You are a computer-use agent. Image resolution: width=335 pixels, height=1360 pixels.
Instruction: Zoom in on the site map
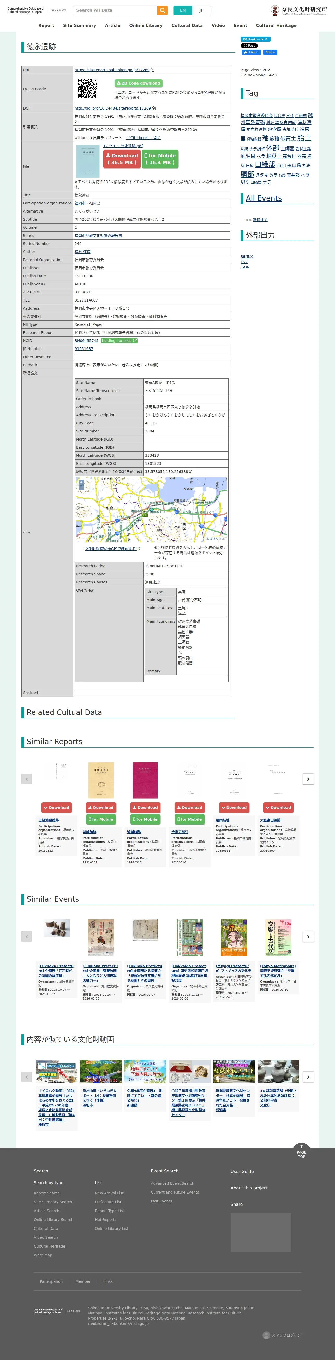coord(81,483)
